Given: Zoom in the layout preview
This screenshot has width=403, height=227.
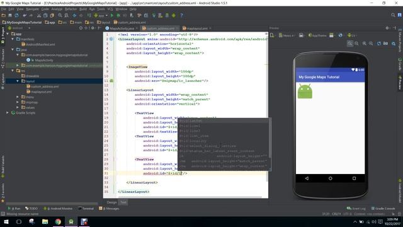Looking at the screenshot, I should [x=365, y=44].
